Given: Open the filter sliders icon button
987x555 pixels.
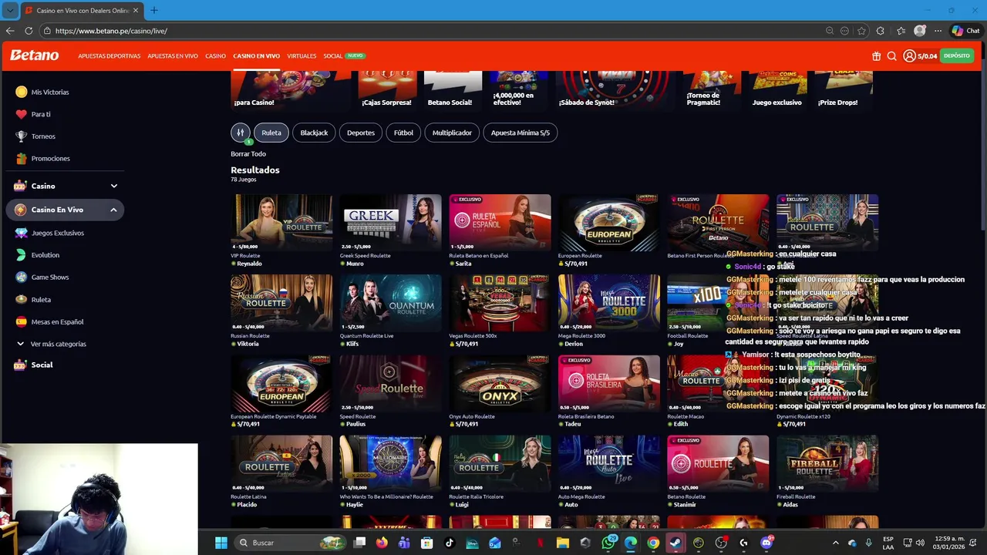Looking at the screenshot, I should [241, 133].
